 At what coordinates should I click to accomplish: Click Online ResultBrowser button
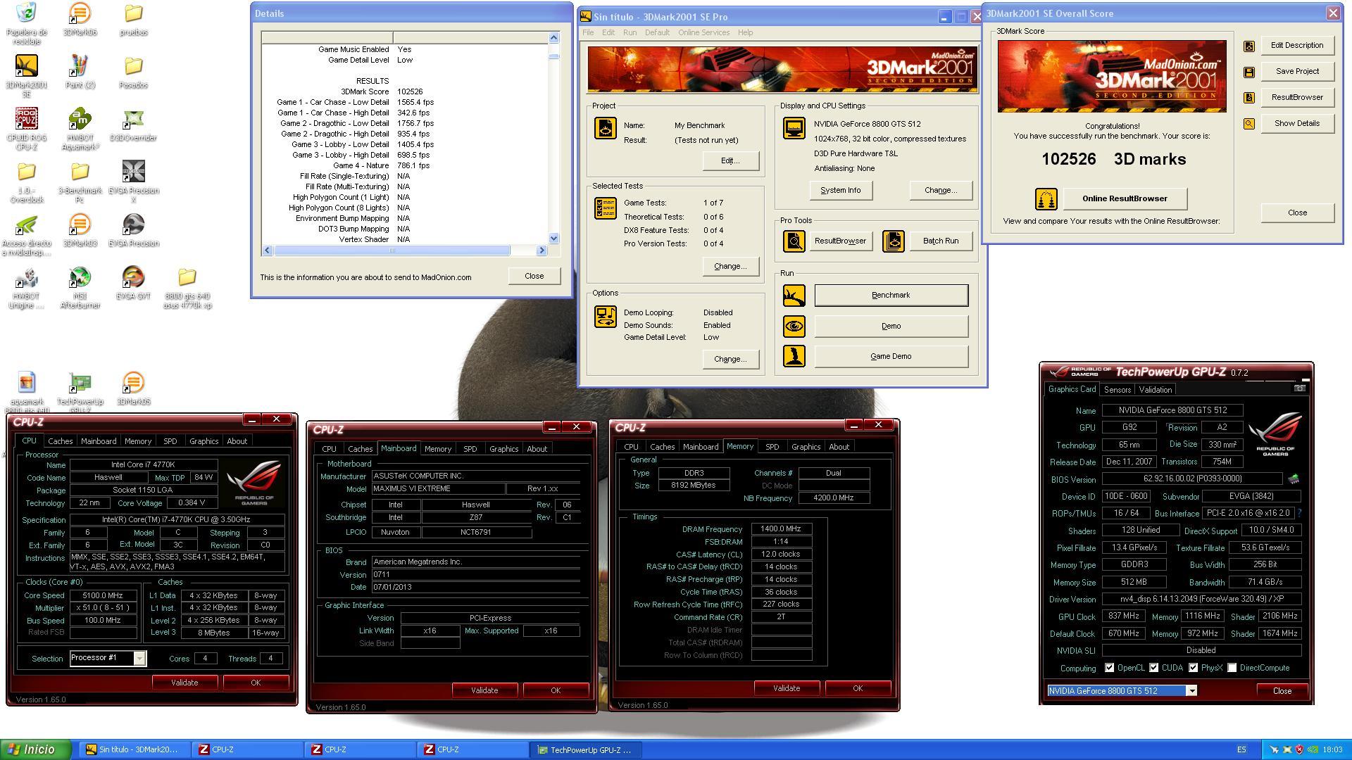(1125, 199)
